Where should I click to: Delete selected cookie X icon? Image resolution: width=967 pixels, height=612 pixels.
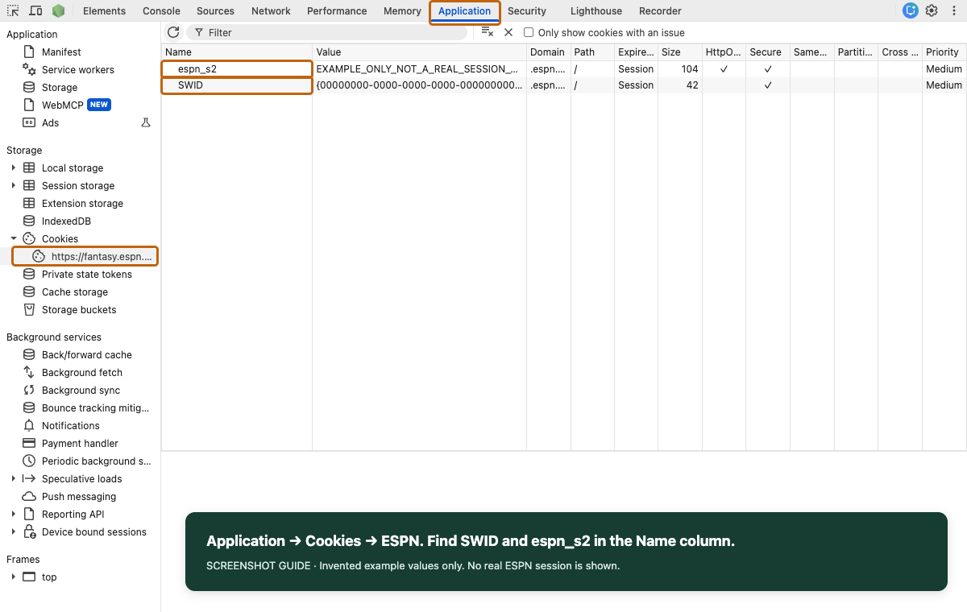[x=508, y=32]
